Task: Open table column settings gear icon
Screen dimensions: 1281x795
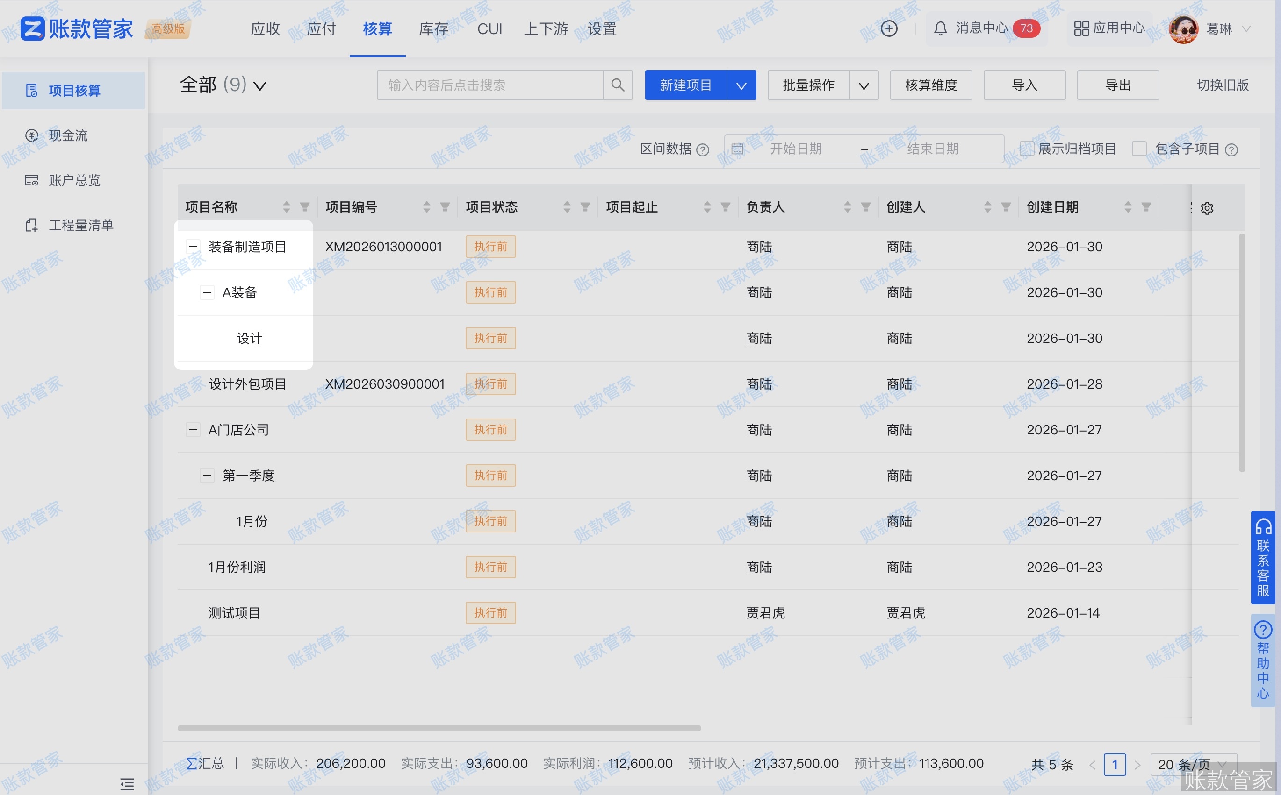Action: point(1207,208)
